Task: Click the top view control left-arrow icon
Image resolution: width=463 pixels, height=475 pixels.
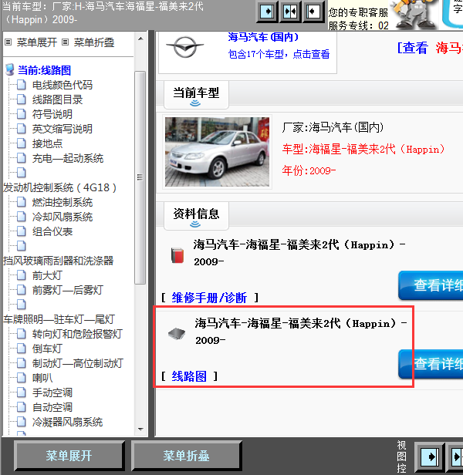Action: click(x=313, y=12)
